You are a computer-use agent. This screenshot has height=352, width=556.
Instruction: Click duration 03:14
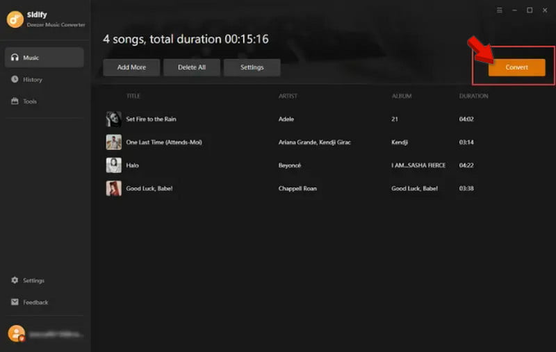coord(466,142)
